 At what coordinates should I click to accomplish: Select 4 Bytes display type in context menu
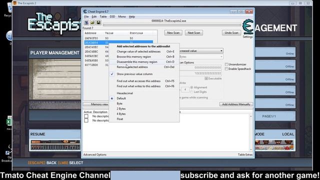(144, 114)
